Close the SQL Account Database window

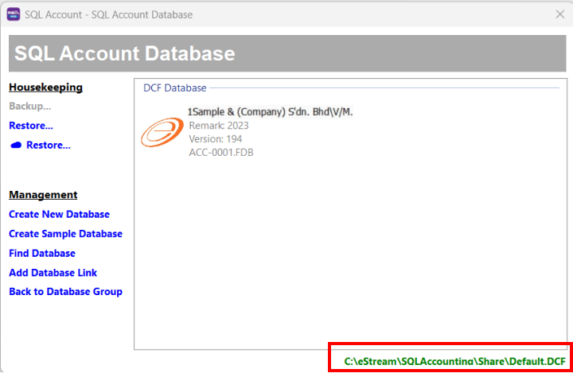pyautogui.click(x=559, y=14)
